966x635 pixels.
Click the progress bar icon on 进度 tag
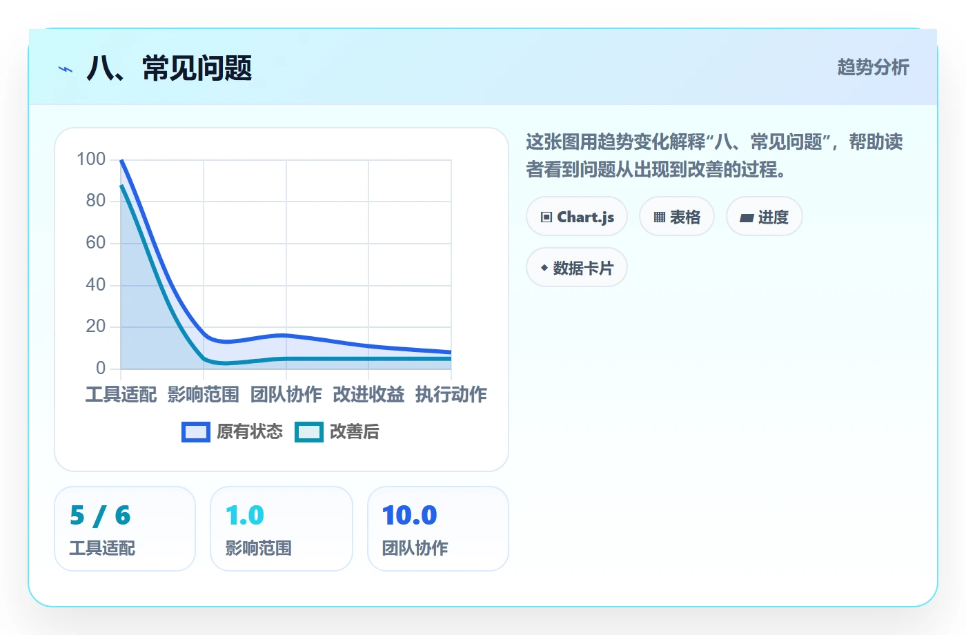coord(747,218)
